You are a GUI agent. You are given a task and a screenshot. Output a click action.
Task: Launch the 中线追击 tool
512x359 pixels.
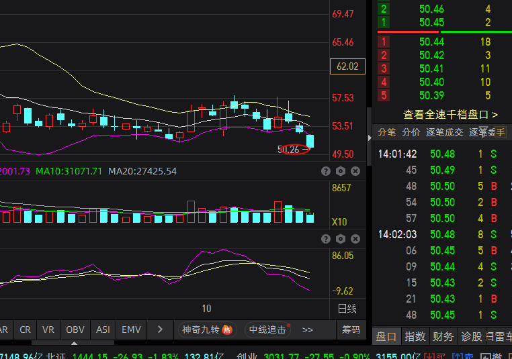(x=272, y=329)
